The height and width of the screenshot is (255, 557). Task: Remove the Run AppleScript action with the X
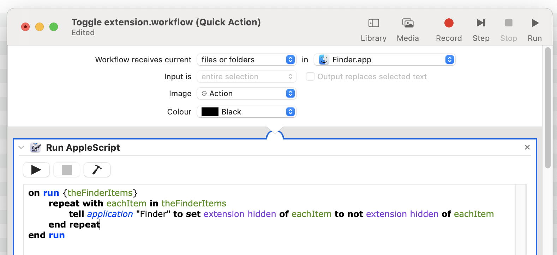click(527, 147)
